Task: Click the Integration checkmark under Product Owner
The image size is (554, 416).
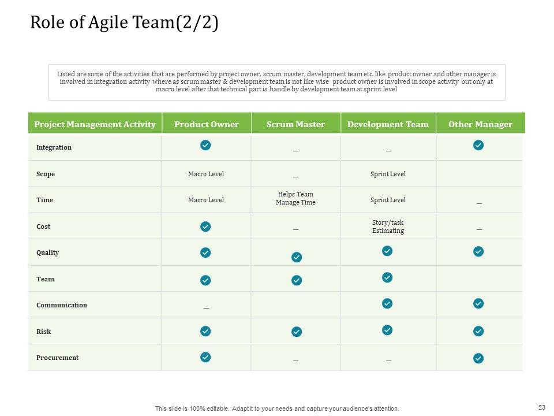Action: tap(205, 145)
